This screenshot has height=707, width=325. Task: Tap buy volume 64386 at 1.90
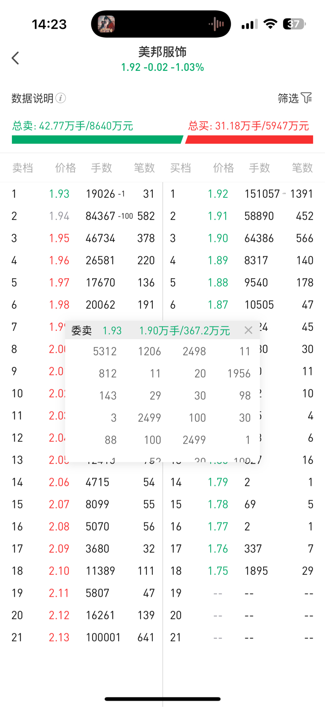(x=259, y=238)
